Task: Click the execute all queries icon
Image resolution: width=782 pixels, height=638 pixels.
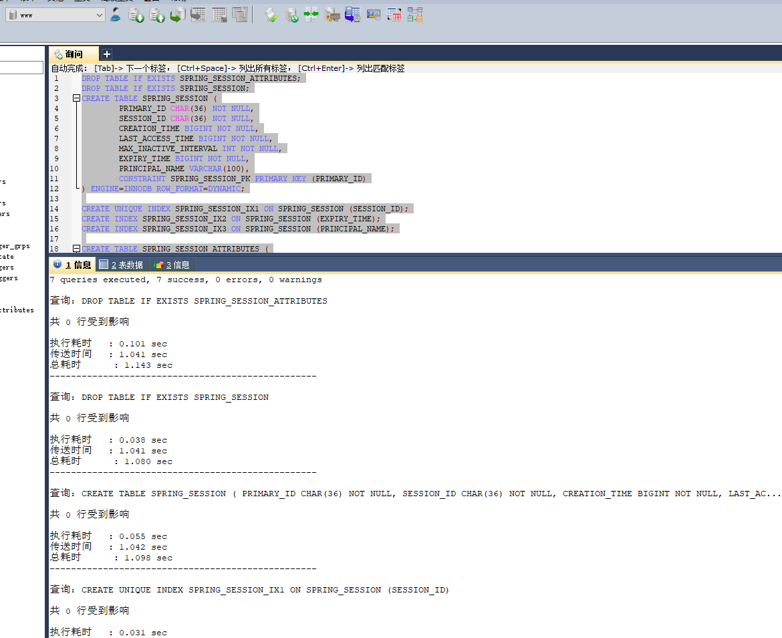Action: tap(158, 14)
